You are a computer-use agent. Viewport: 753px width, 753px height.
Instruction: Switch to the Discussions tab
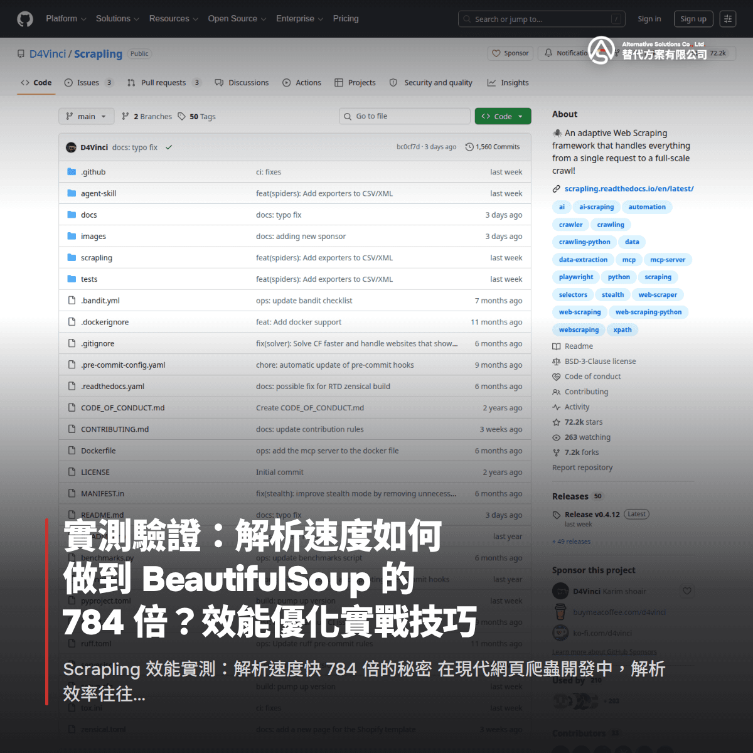pyautogui.click(x=242, y=83)
